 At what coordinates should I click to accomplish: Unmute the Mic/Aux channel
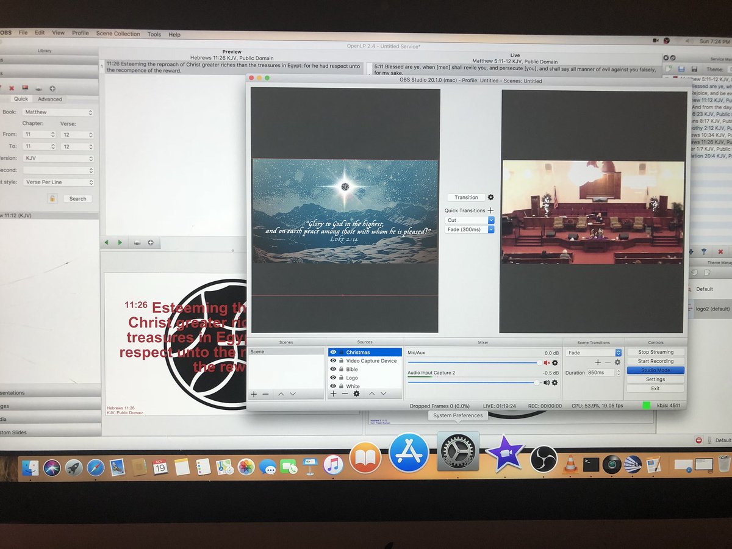(x=547, y=362)
